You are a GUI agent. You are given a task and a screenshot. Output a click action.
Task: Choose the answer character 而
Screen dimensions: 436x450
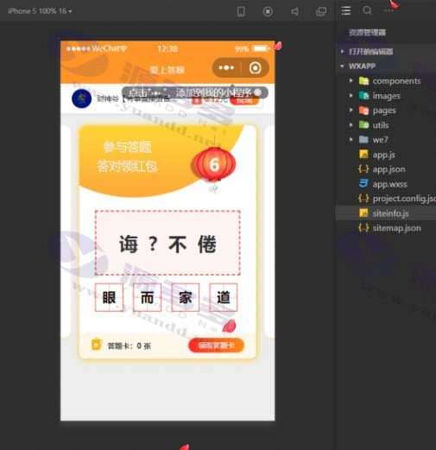147,297
